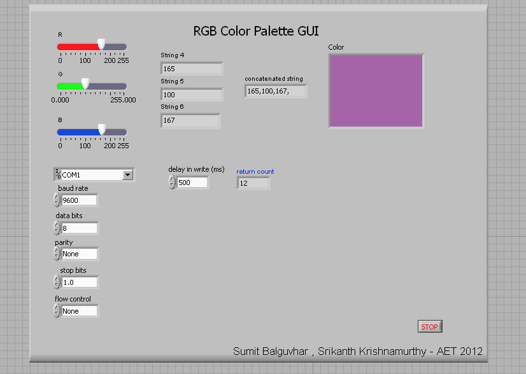Click the stop bits stepper arrows

click(57, 282)
